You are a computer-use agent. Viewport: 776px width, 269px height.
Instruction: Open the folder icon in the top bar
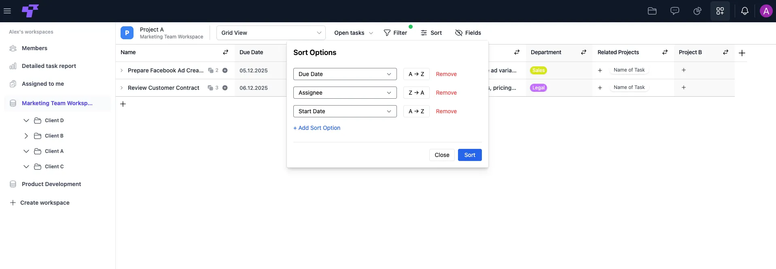coord(652,11)
